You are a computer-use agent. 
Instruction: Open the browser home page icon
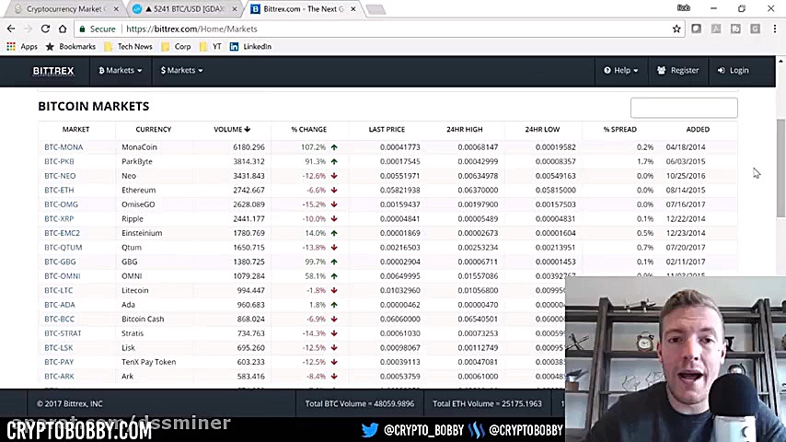[63, 29]
